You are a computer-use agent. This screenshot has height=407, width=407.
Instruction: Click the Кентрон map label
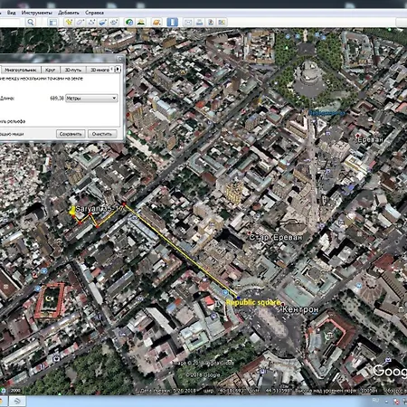tap(300, 309)
